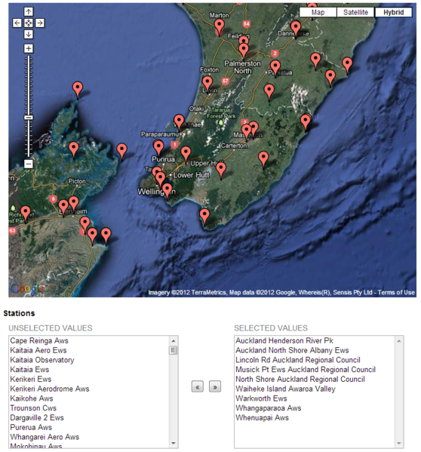Select the Hybrid map view
The height and width of the screenshot is (452, 421).
coord(393,12)
